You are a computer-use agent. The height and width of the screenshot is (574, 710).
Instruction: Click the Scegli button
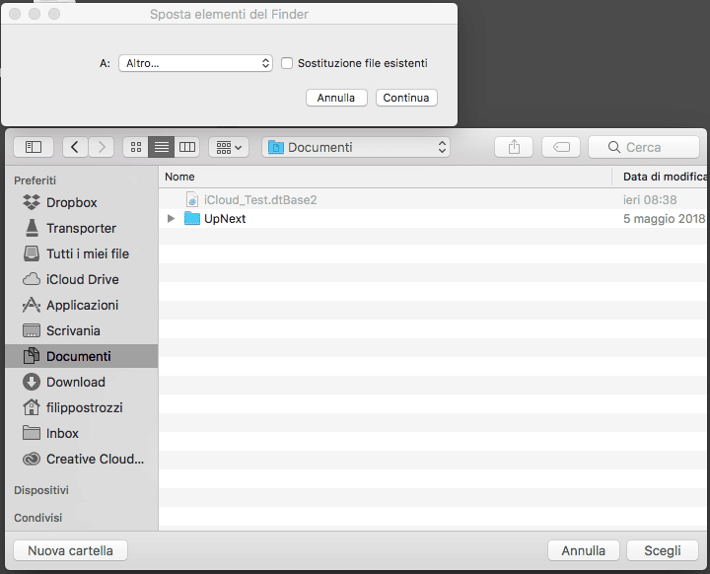coord(663,550)
